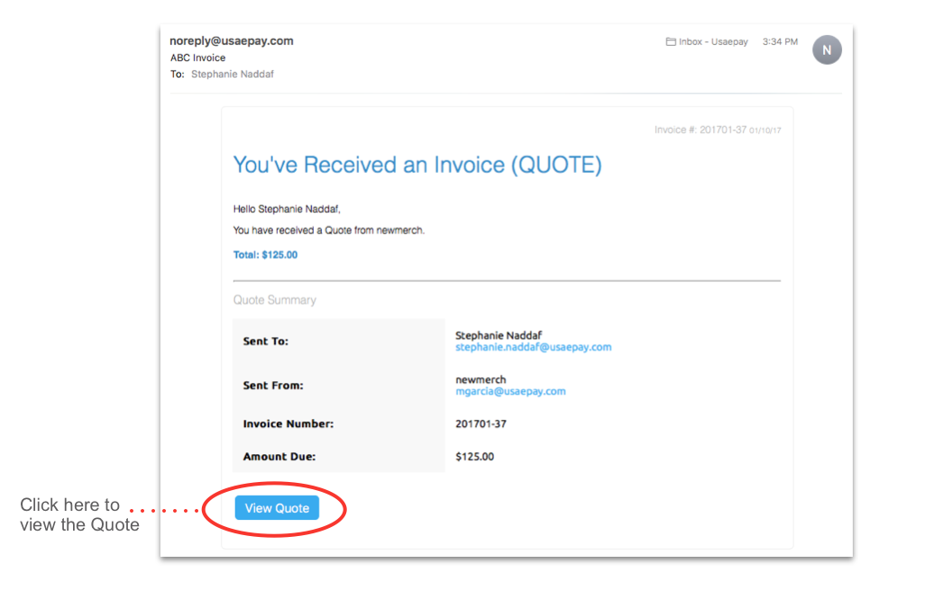Click the Inbox - Usaepay folder name text

point(712,41)
